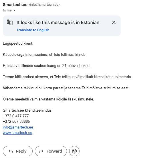141x162 pixels.
Task: Dismiss the Estonian translation banner
Action: pyautogui.click(x=114, y=22)
